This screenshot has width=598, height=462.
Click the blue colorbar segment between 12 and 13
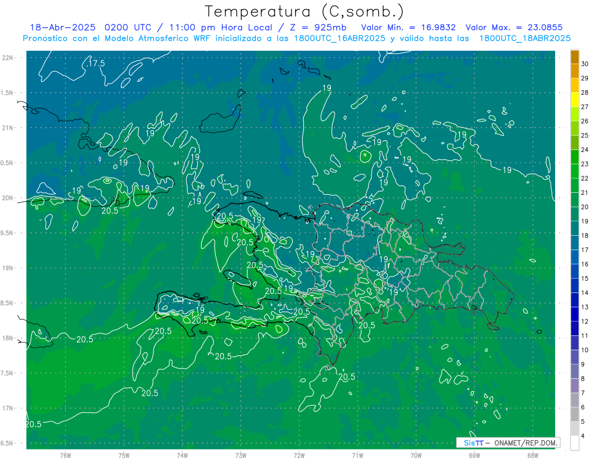coord(575,314)
